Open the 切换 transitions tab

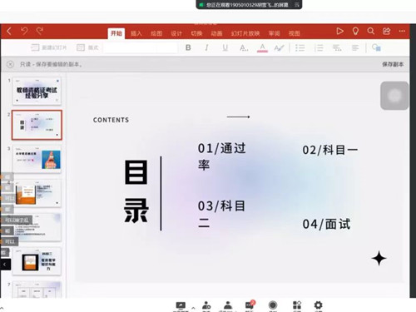point(196,33)
